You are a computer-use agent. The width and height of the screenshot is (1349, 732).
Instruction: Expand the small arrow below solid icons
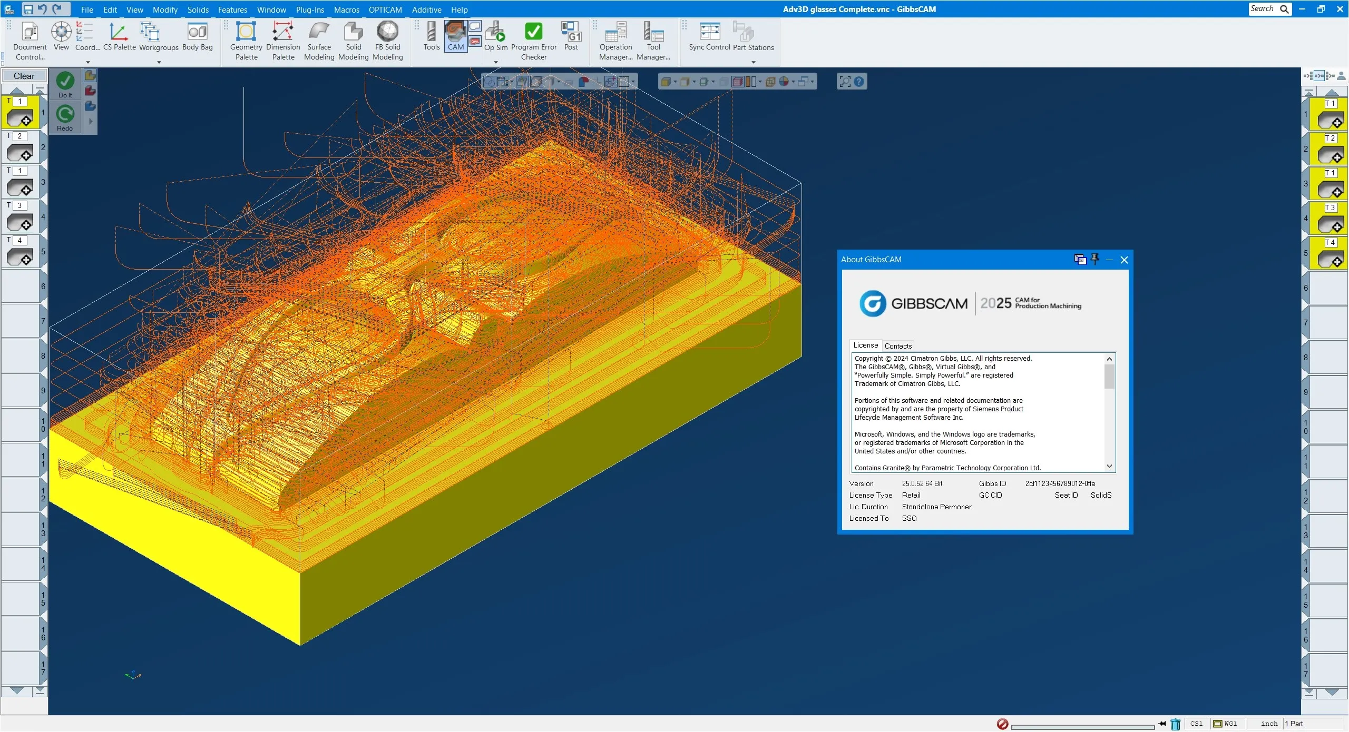[91, 121]
